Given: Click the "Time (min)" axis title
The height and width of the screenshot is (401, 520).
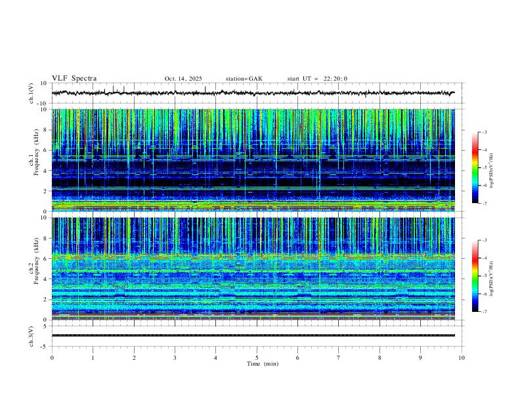Looking at the screenshot, I should [263, 364].
